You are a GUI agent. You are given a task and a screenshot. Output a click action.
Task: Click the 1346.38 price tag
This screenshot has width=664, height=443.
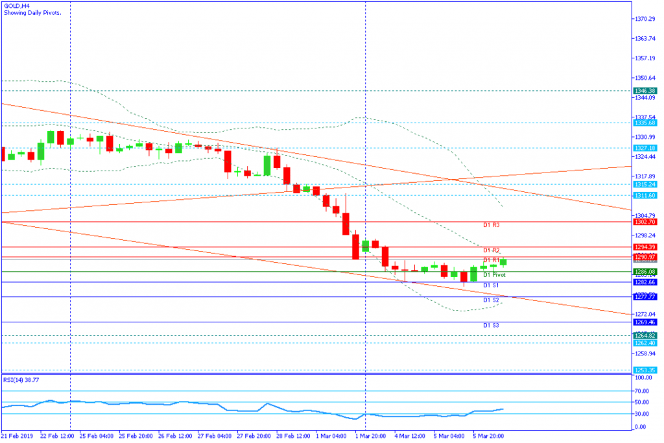point(646,91)
